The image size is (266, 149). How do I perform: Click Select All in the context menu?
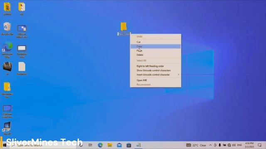tap(155, 60)
